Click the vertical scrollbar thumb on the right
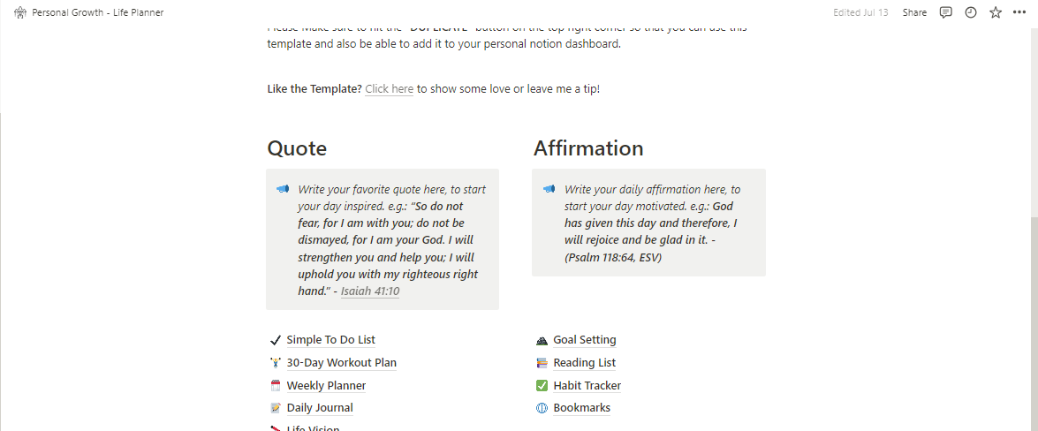 1034,324
